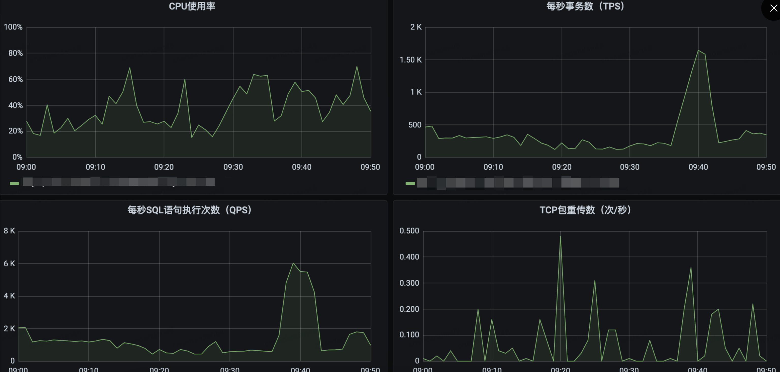This screenshot has height=372, width=780.
Task: Open the CPU使用率 panel title
Action: [192, 6]
